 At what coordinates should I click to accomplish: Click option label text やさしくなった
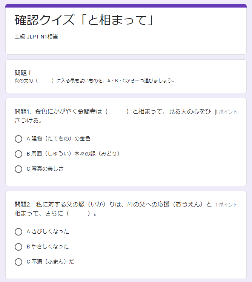[50, 247]
